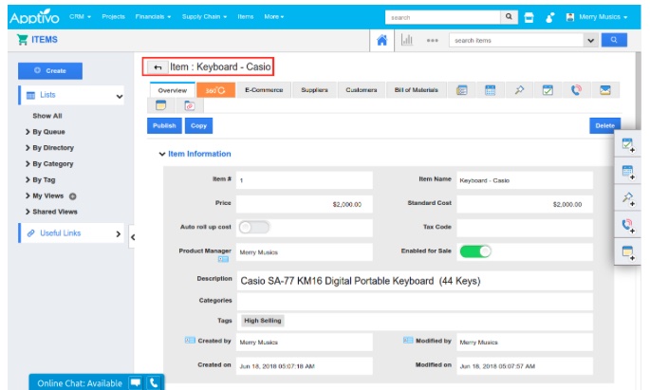Switch to the E-Commerce tab

(264, 90)
